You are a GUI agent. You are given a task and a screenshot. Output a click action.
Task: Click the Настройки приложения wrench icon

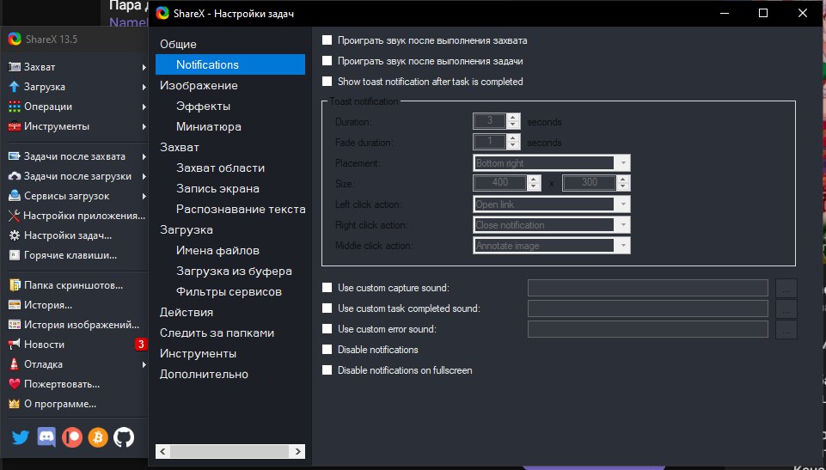[15, 216]
